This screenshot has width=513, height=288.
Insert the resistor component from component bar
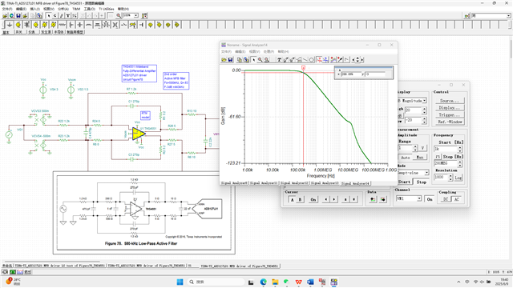(63, 25)
